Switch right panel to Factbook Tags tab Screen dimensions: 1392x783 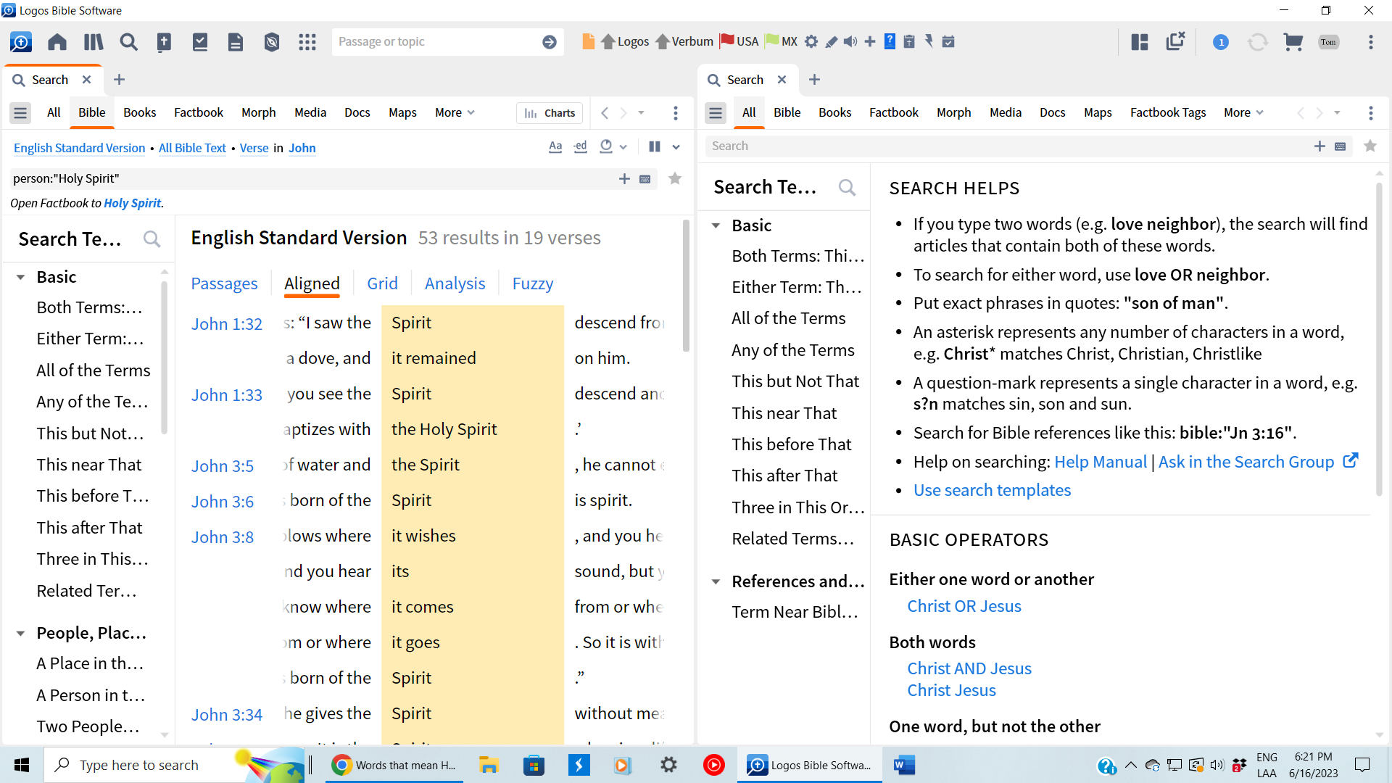coord(1167,112)
